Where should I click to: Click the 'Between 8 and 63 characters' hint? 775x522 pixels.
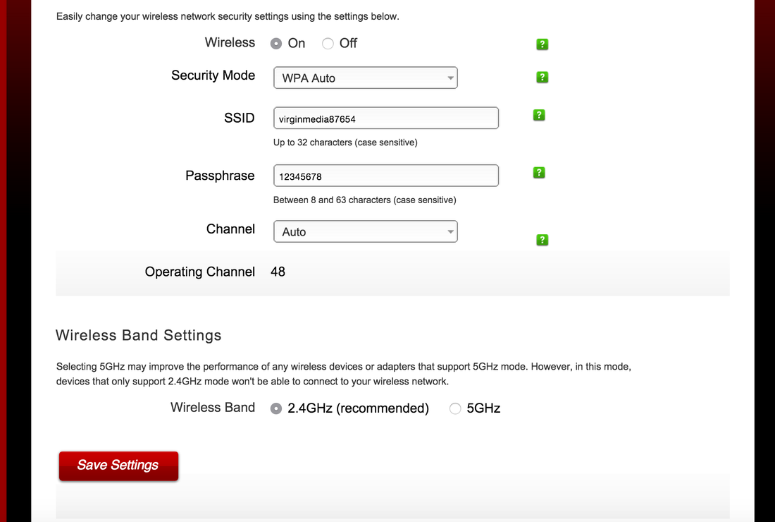coord(365,200)
